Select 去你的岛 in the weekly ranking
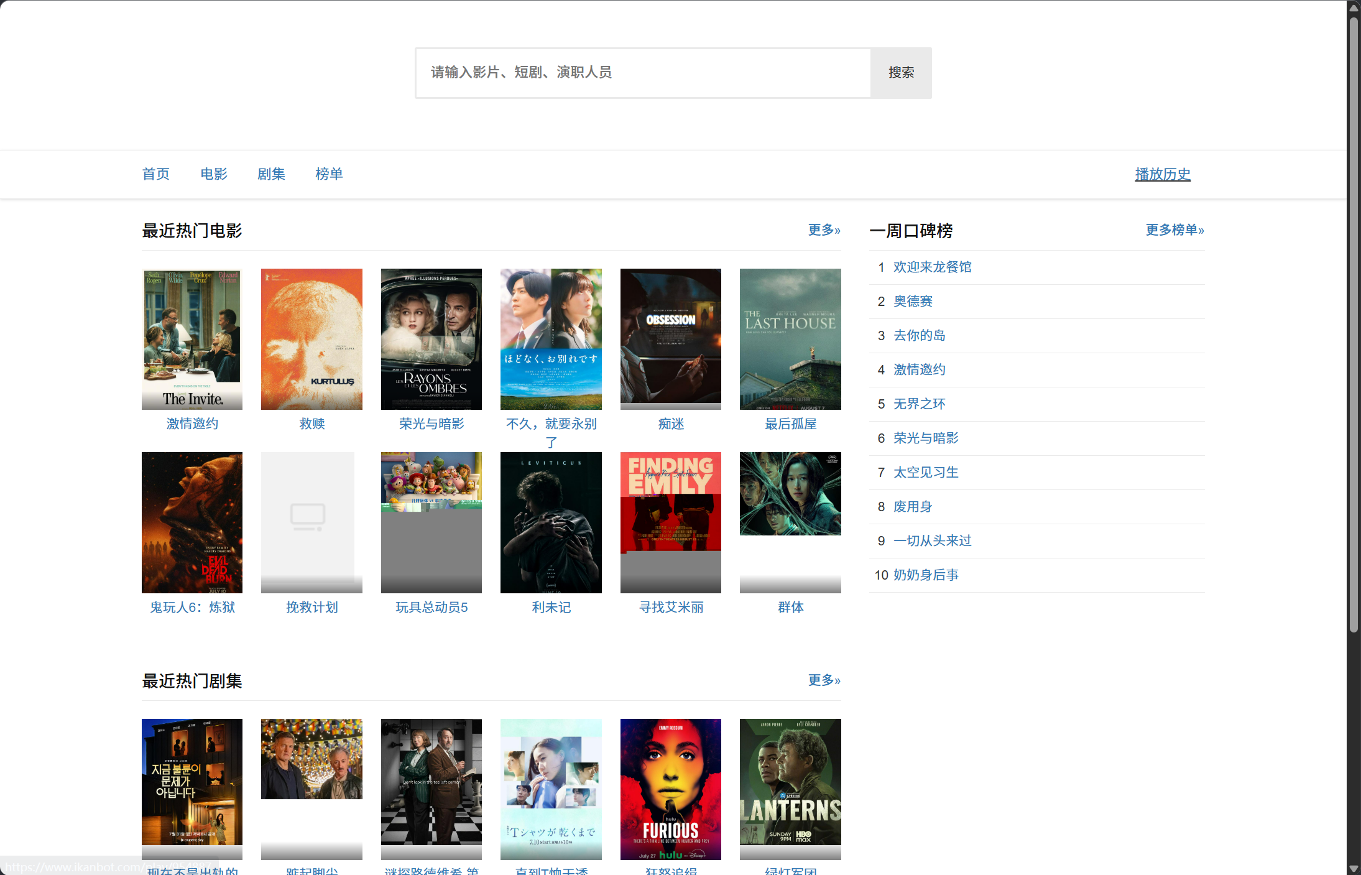The height and width of the screenshot is (875, 1361). pyautogui.click(x=919, y=336)
